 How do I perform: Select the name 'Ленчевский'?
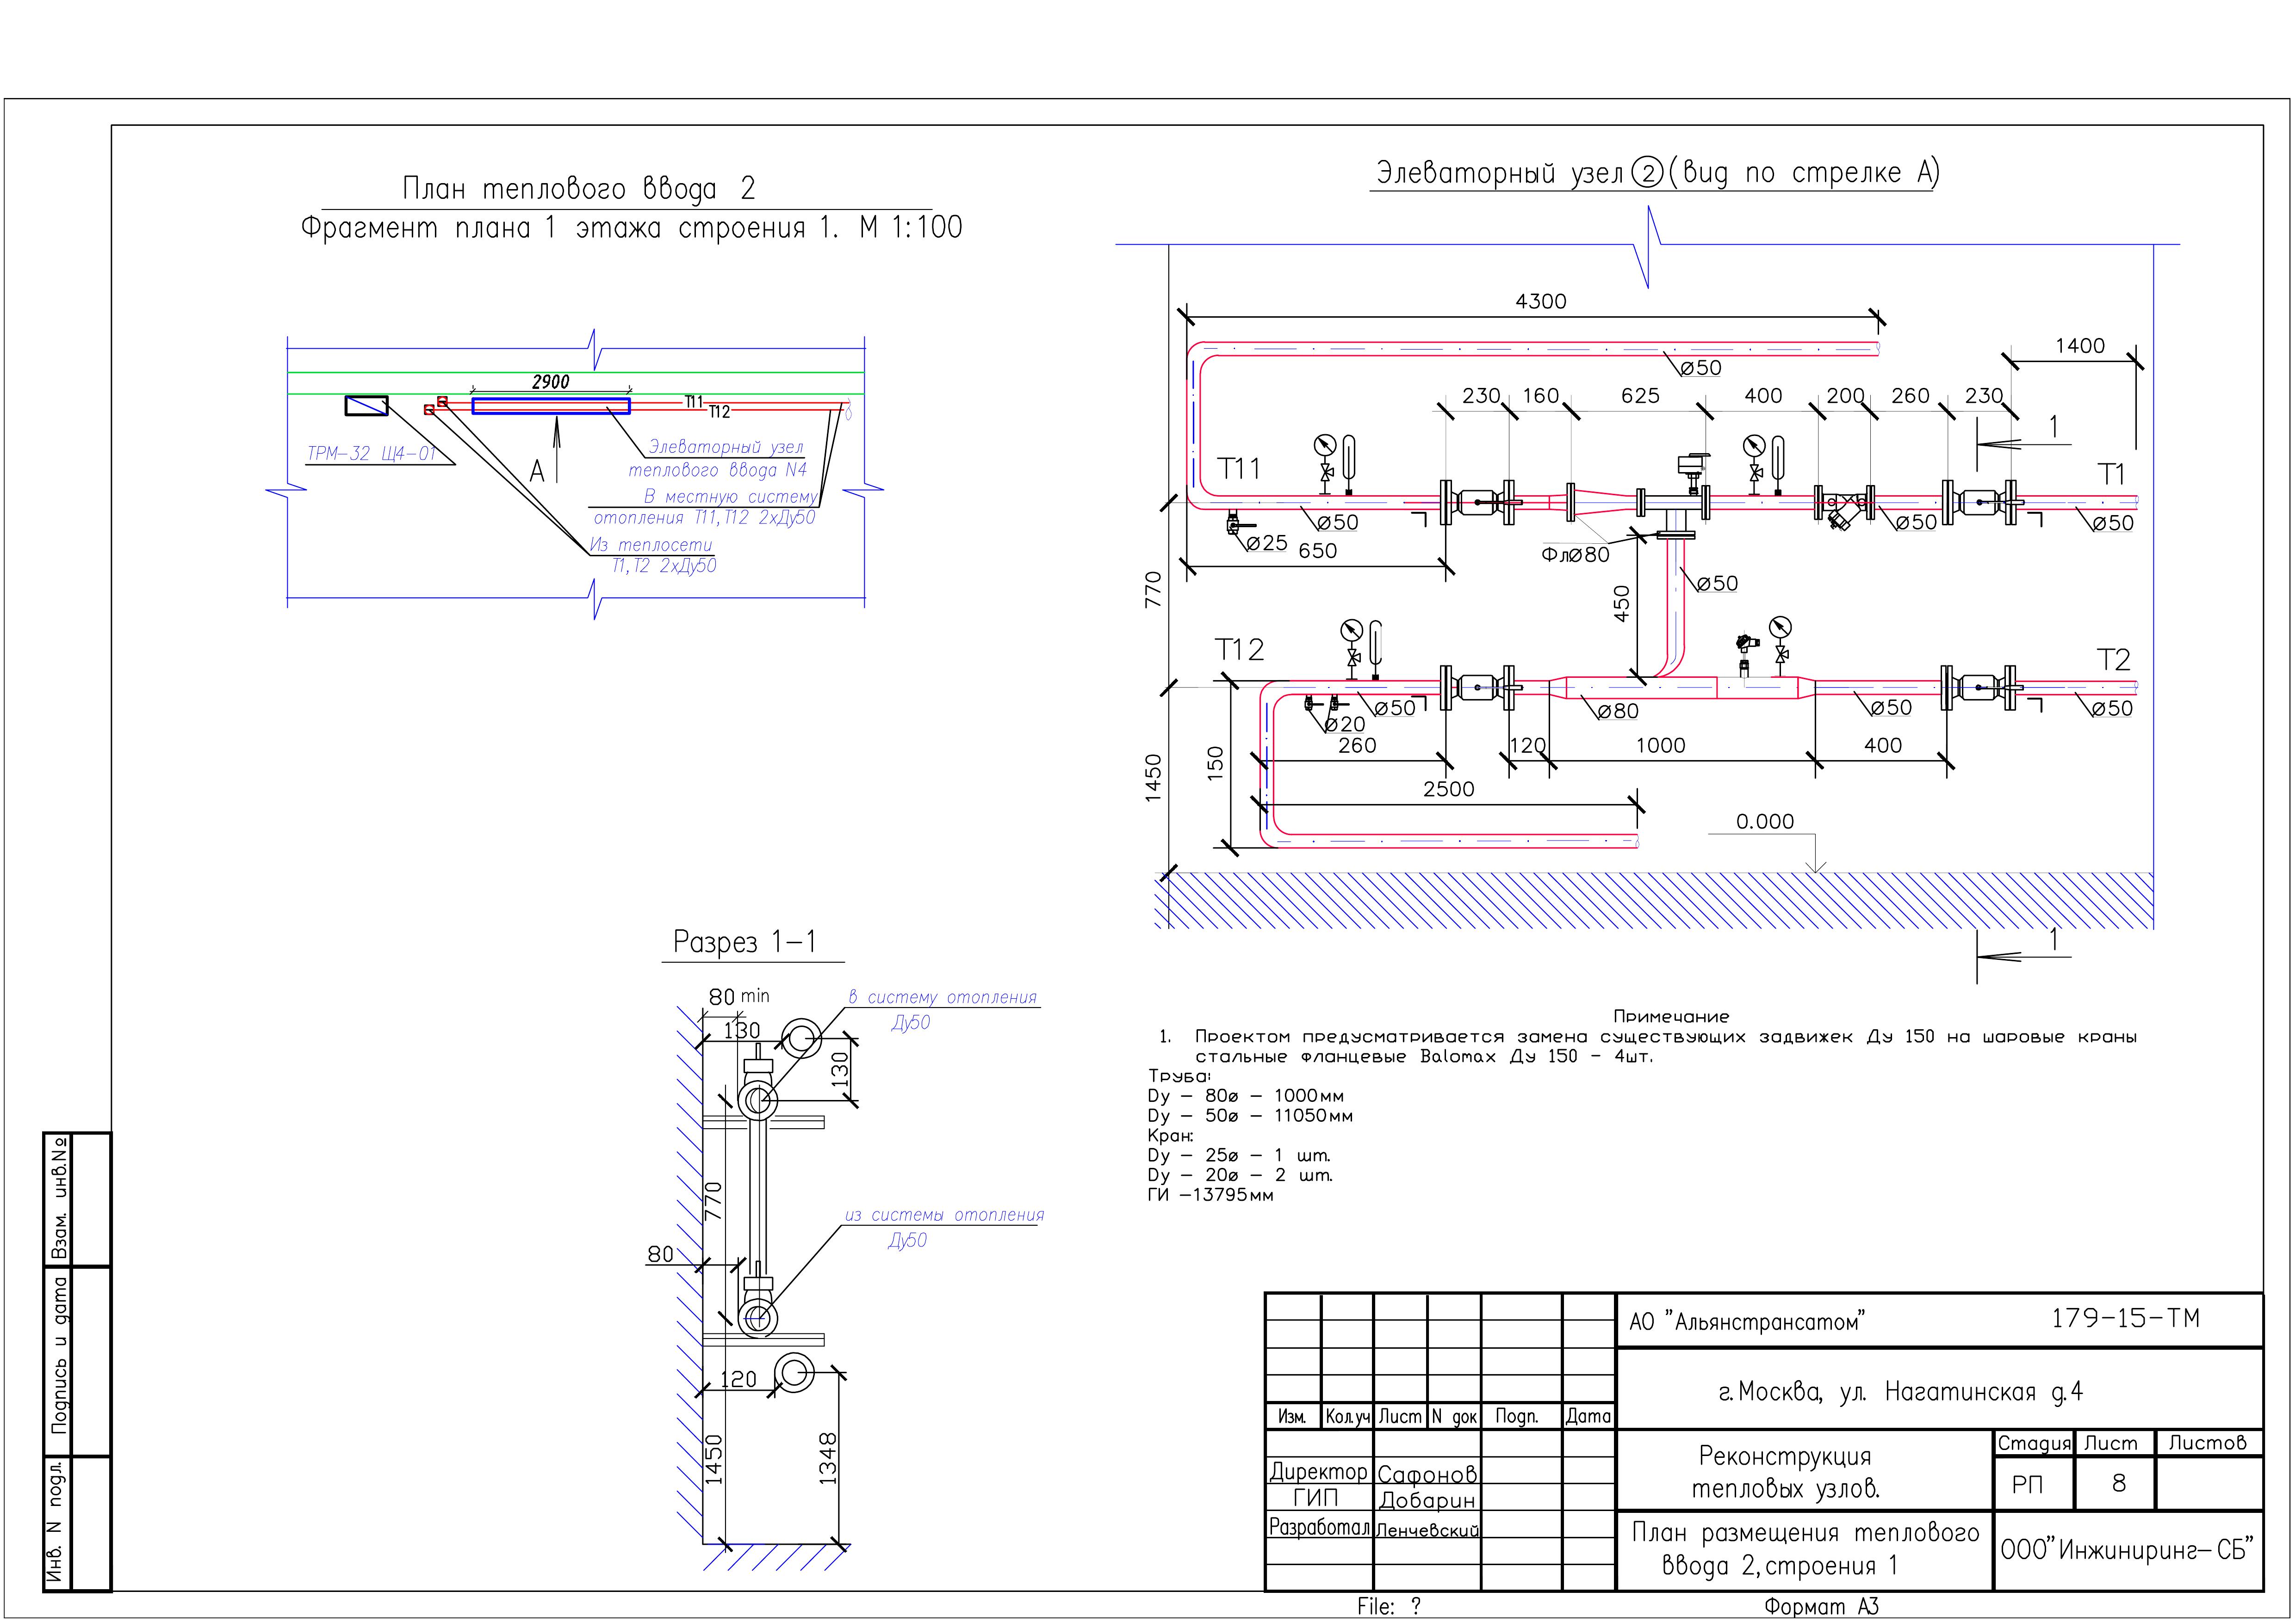(x=1428, y=1530)
